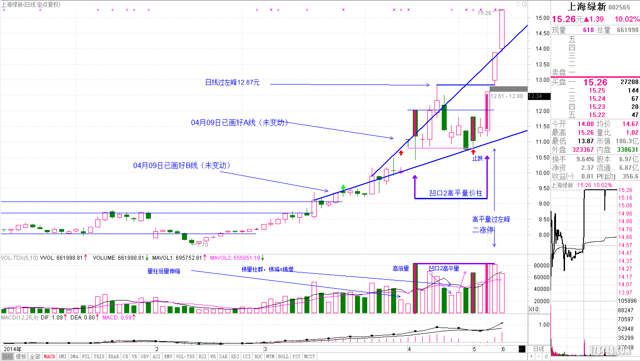This screenshot has width=640, height=361.
Task: Switch to the WR indicator
Action: coord(213,356)
